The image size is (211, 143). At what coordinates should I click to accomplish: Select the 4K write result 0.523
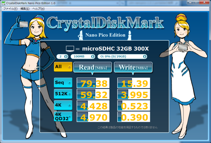(134, 105)
